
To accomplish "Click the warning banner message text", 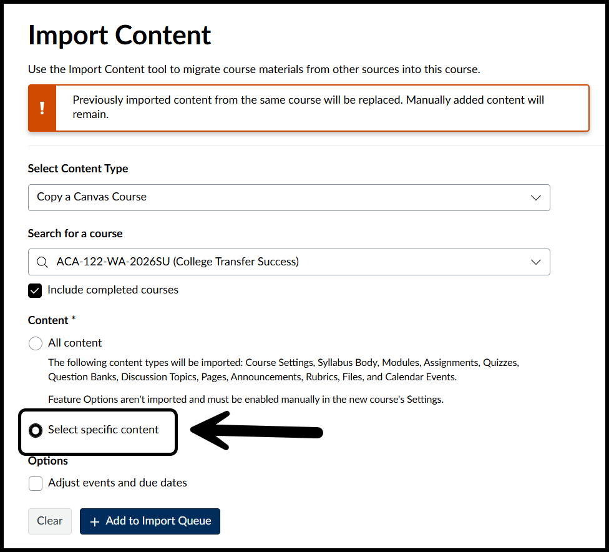I will 308,106.
